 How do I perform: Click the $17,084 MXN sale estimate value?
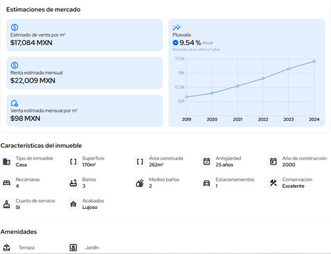[31, 42]
